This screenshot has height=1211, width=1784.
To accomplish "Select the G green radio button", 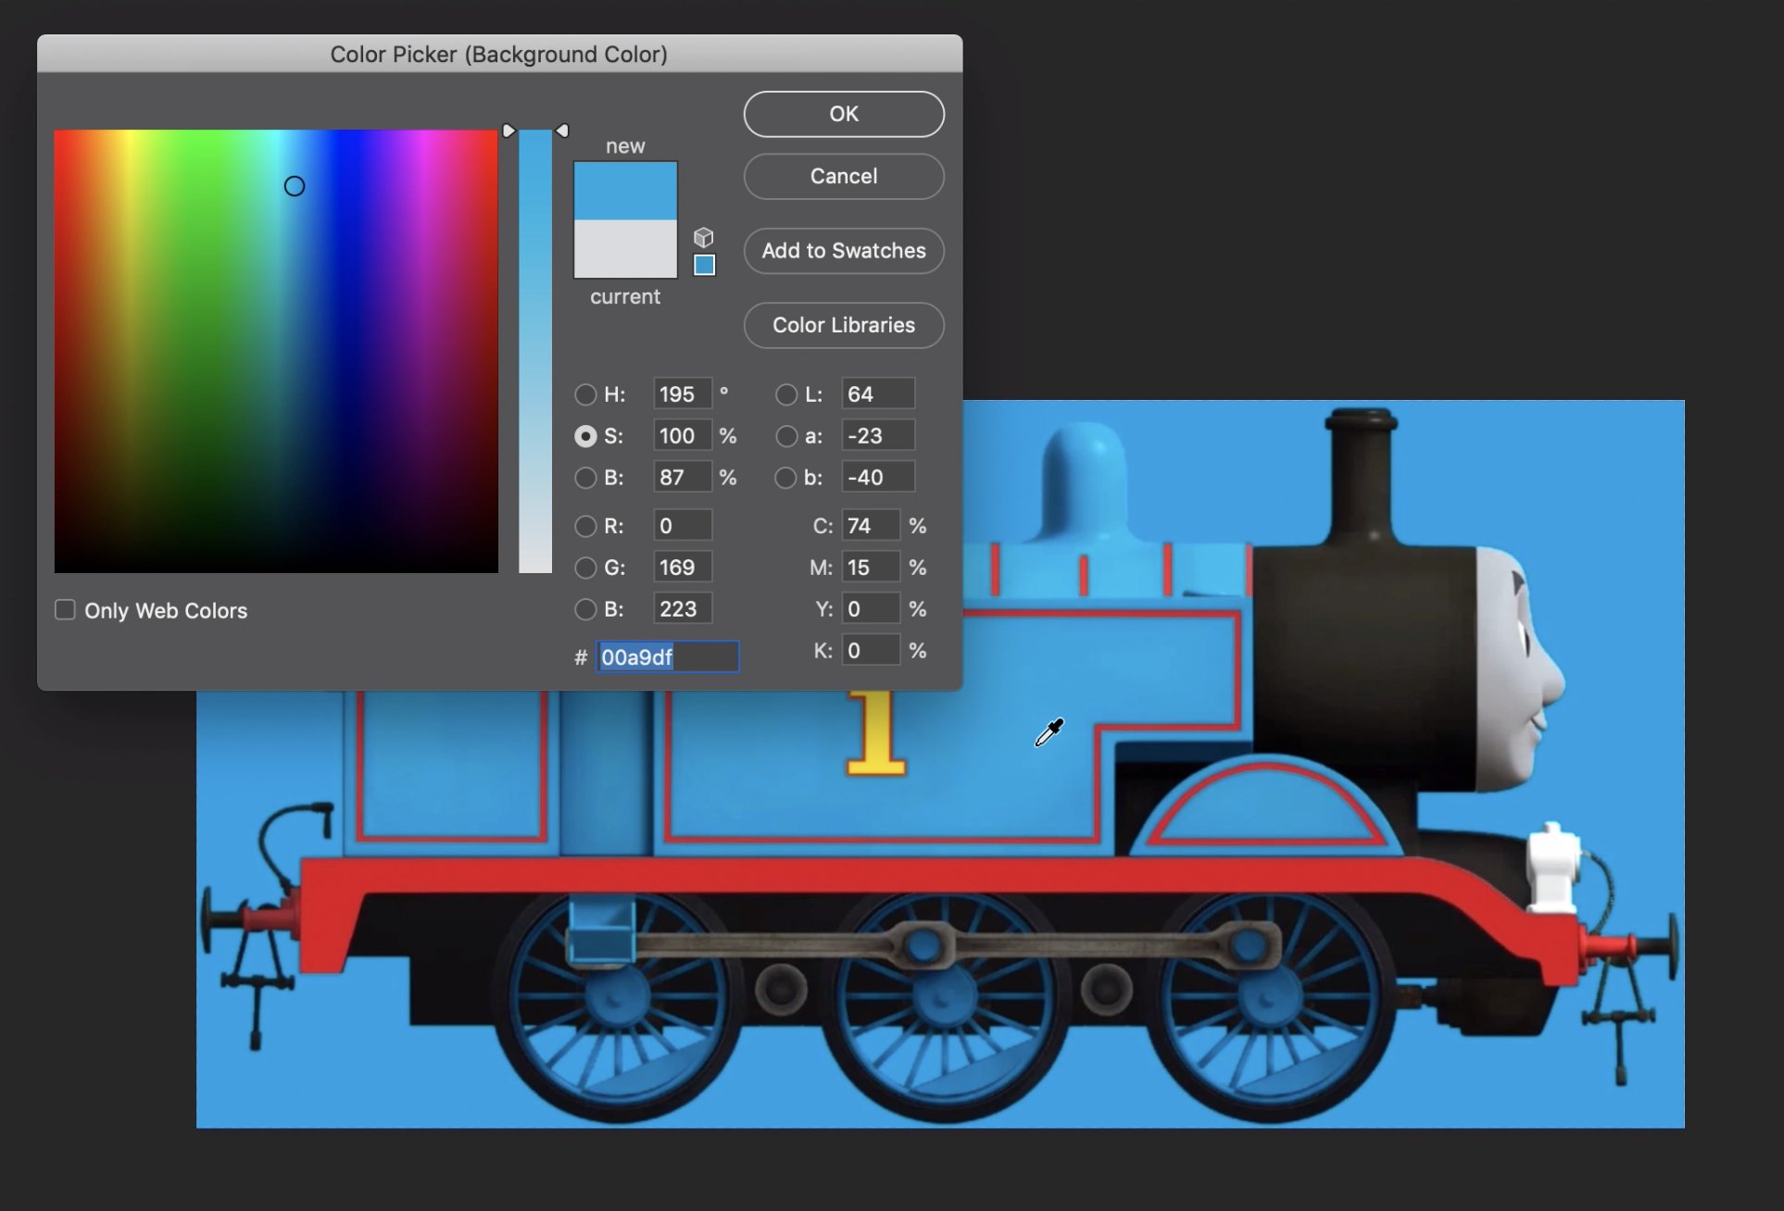I will point(585,568).
